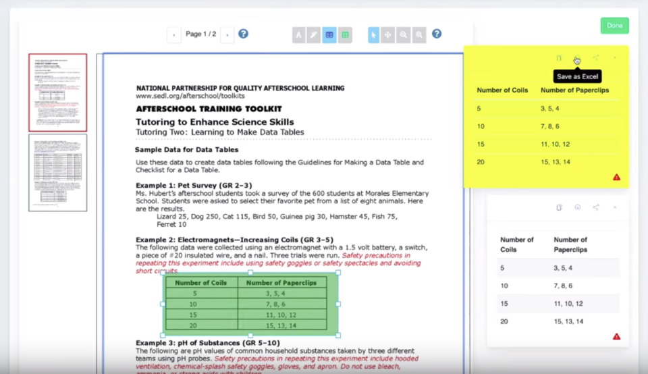Image resolution: width=648 pixels, height=374 pixels.
Task: Copy the white card's table to clipboard
Action: pyautogui.click(x=559, y=207)
